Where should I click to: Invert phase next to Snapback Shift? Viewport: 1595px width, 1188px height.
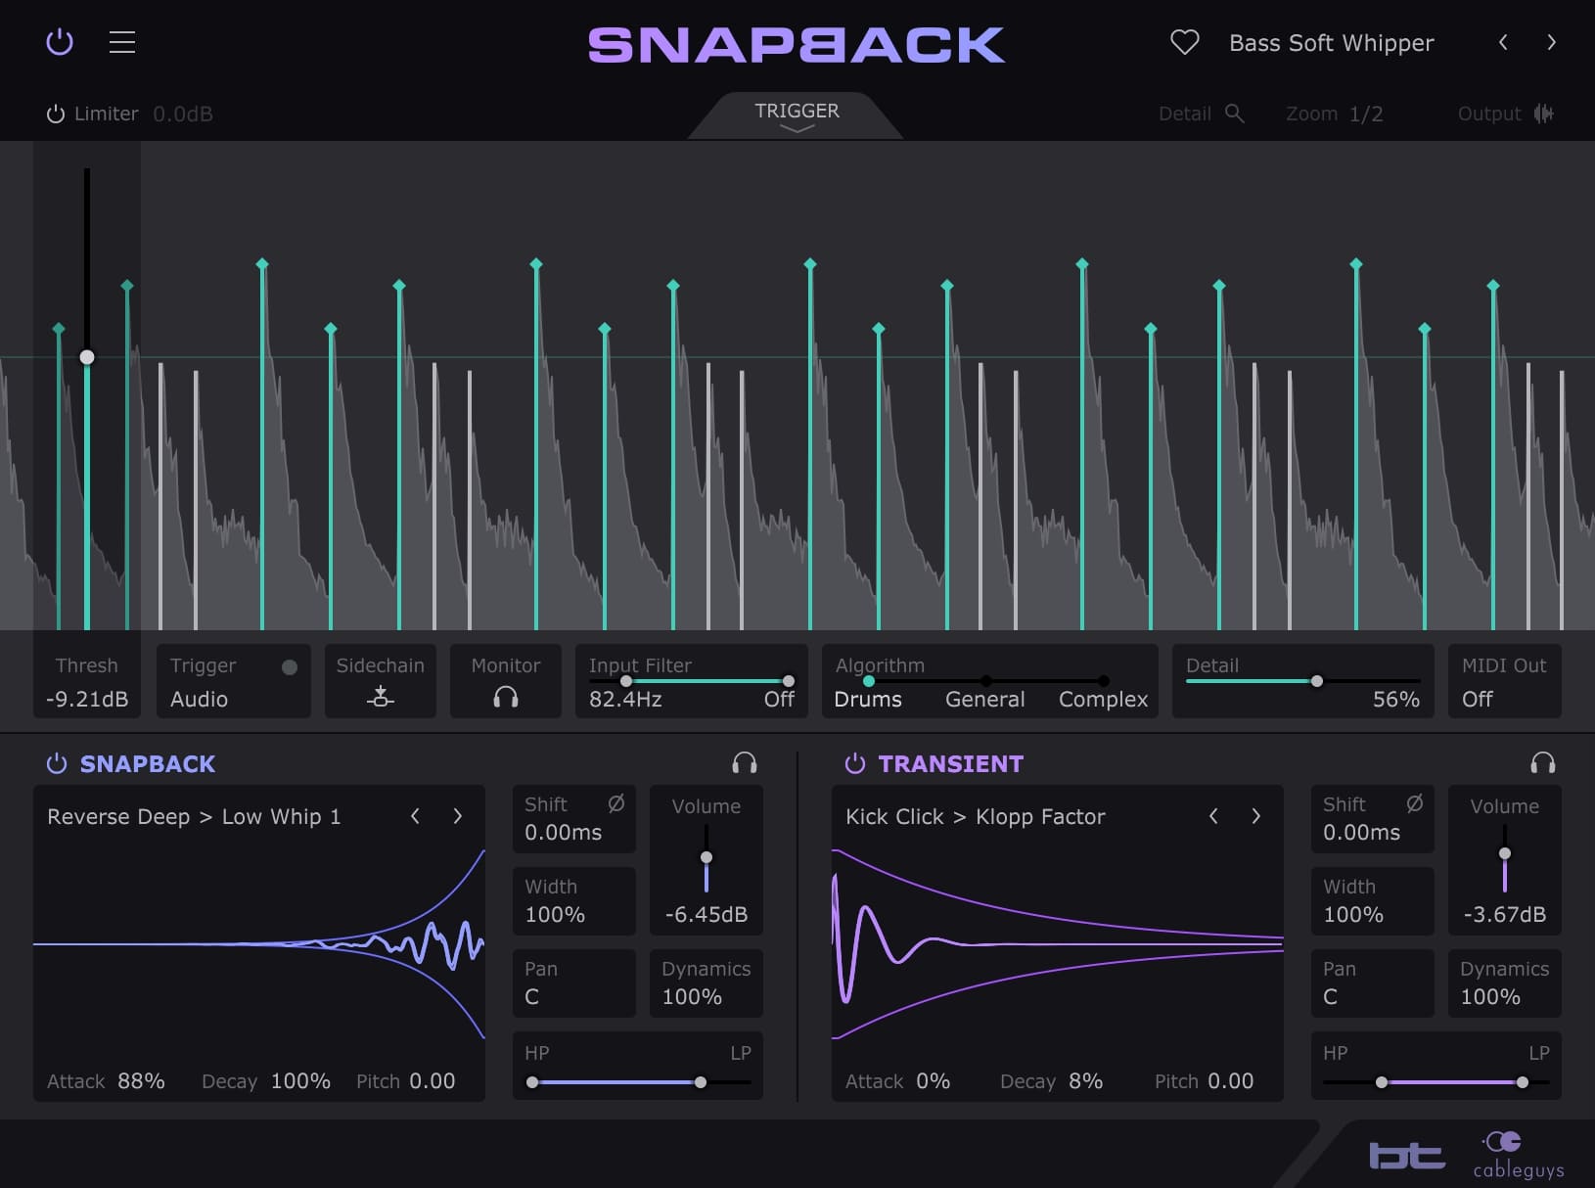tap(615, 803)
